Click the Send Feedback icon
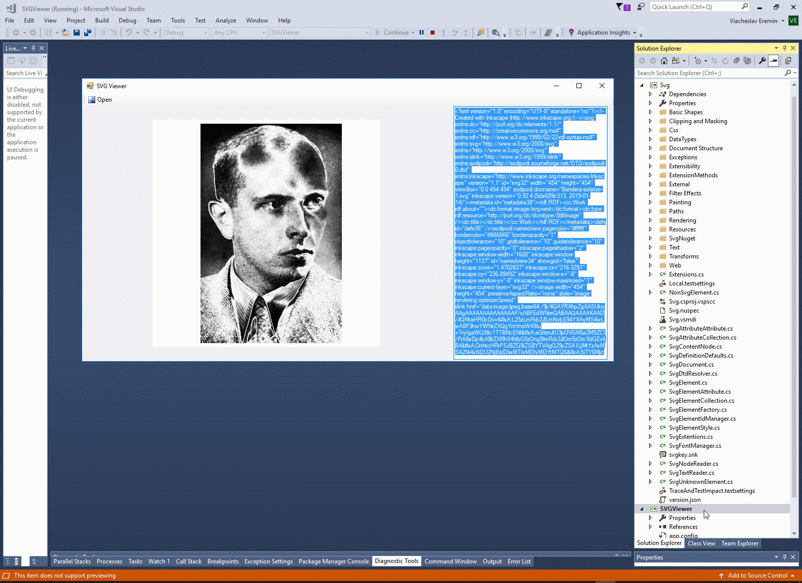802x583 pixels. [641, 7]
